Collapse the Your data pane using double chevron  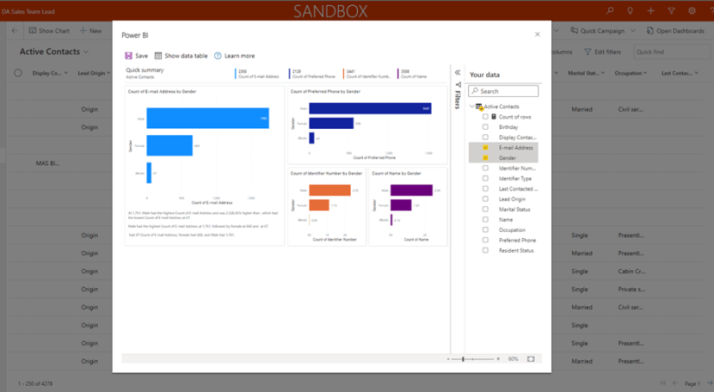[458, 73]
